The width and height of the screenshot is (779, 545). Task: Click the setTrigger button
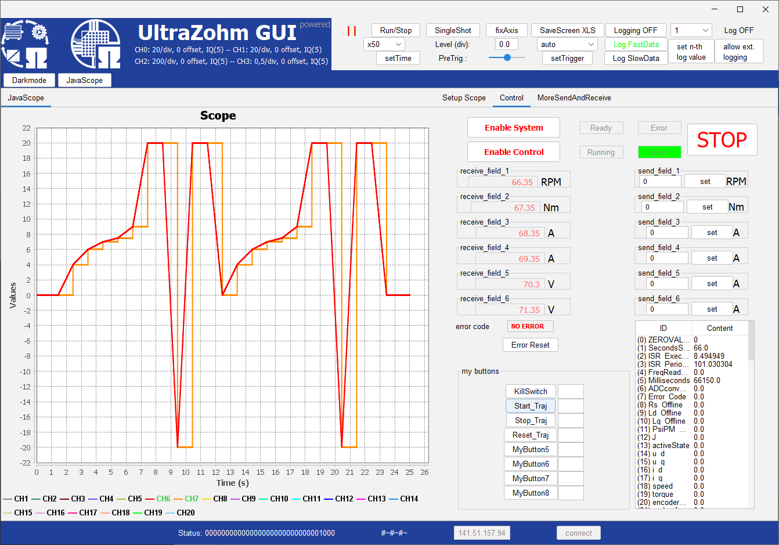click(x=567, y=58)
